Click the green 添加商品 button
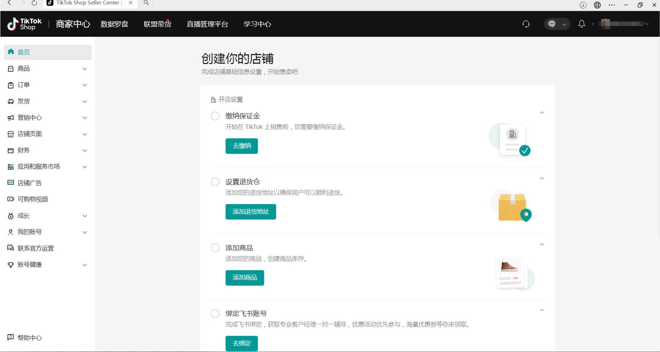 click(x=245, y=278)
